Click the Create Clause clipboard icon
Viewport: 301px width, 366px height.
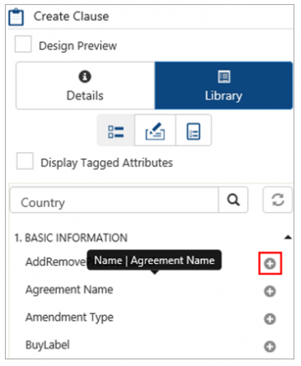pyautogui.click(x=16, y=17)
